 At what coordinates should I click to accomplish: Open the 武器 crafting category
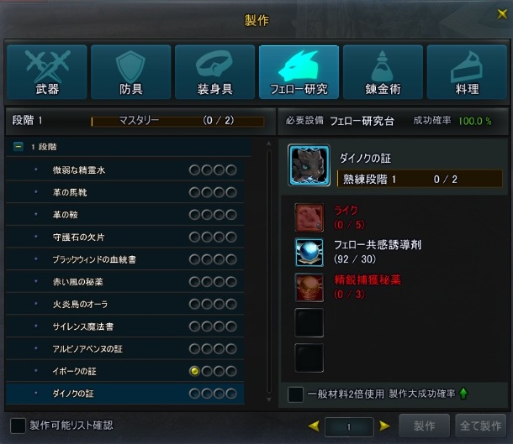(47, 72)
